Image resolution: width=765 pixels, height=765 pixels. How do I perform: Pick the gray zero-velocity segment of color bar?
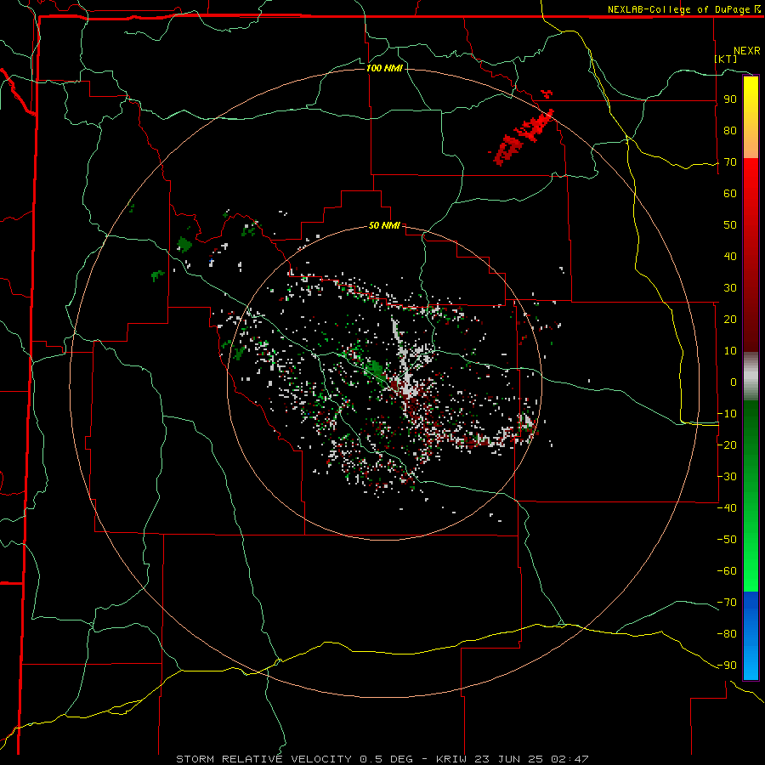751,377
